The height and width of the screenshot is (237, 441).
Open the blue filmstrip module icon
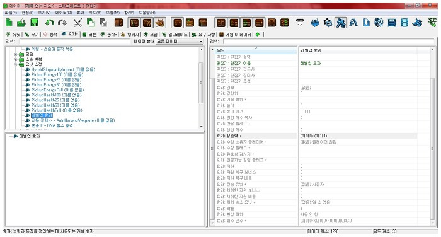tap(404, 23)
